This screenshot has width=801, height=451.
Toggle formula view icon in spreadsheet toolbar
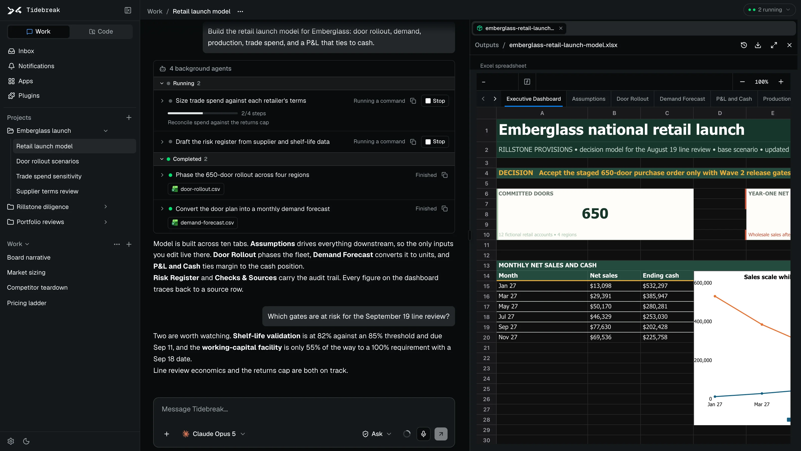click(527, 82)
